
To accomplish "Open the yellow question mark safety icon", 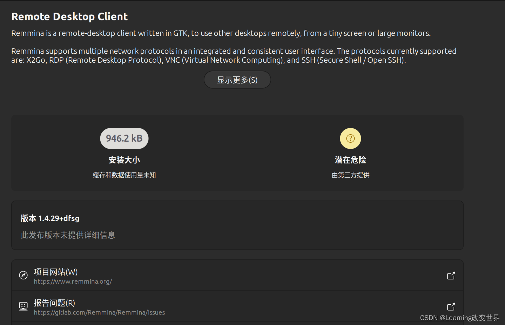I will (x=350, y=138).
